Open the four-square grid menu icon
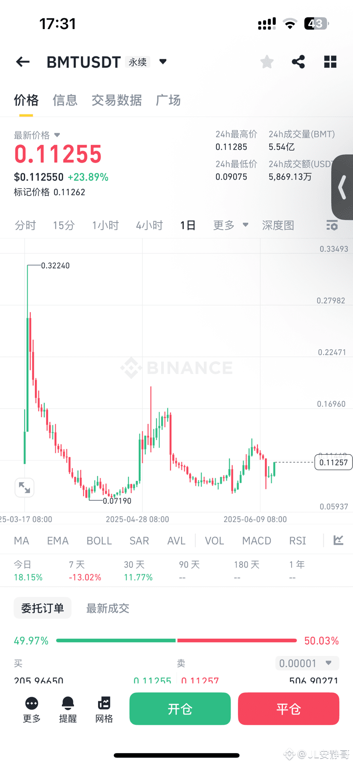This screenshot has height=765, width=353. tap(330, 62)
